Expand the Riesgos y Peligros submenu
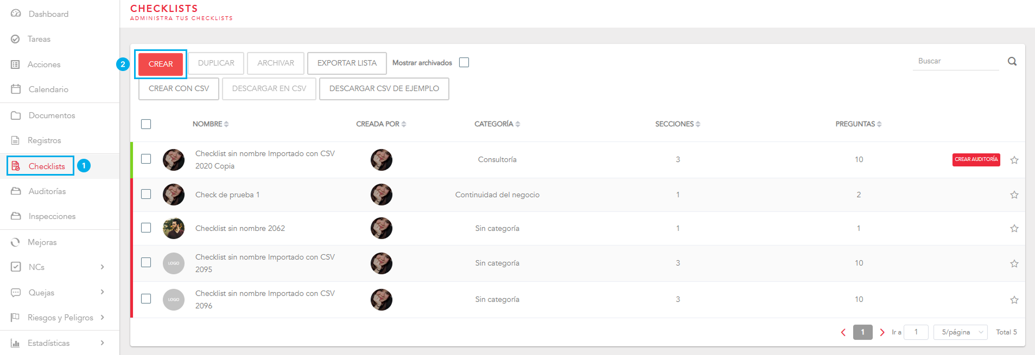 [102, 317]
